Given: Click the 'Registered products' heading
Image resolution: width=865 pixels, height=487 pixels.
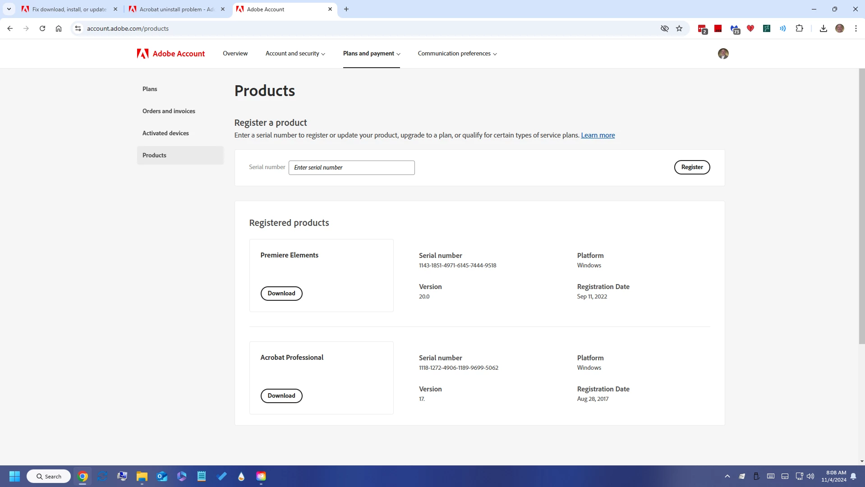Looking at the screenshot, I should (289, 223).
